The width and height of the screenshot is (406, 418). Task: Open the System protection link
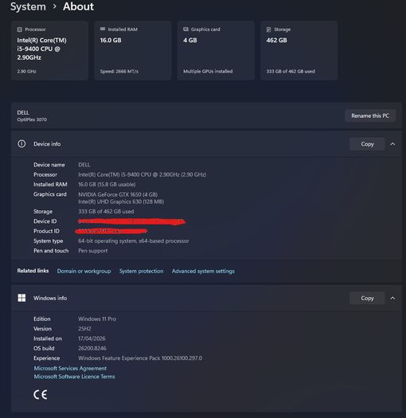point(141,272)
